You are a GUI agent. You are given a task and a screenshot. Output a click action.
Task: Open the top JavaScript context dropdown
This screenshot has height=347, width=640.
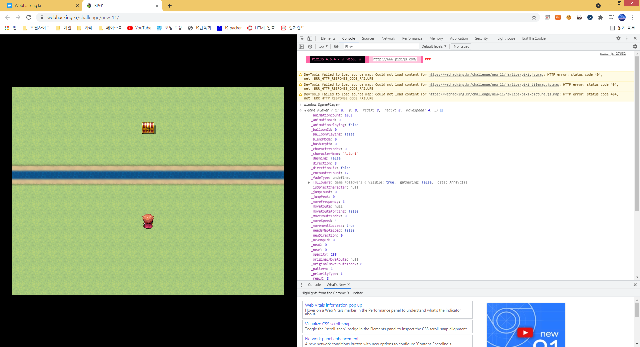click(x=323, y=46)
